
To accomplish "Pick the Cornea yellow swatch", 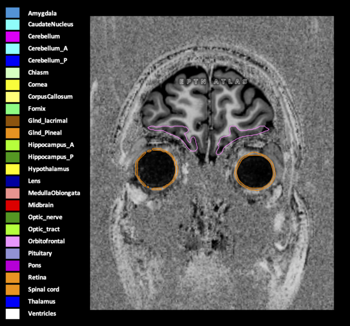I will point(12,85).
